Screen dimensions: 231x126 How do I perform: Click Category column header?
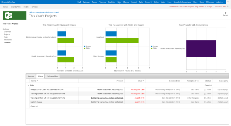click(223, 81)
